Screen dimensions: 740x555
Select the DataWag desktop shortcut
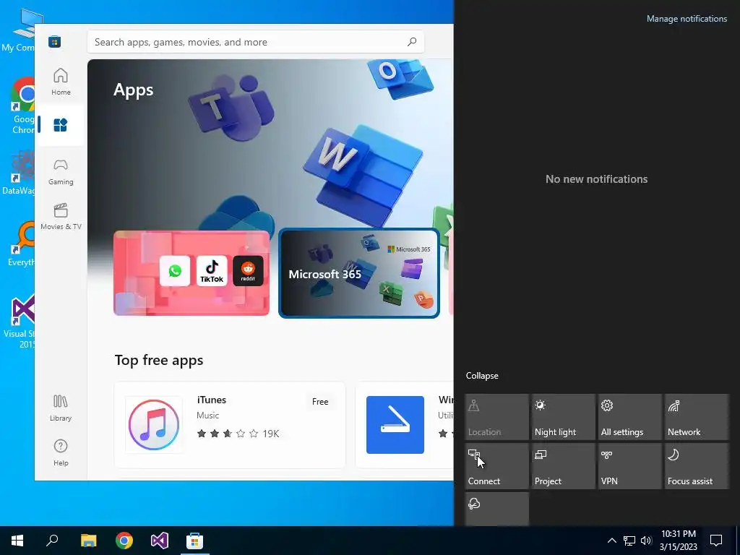[x=19, y=173]
